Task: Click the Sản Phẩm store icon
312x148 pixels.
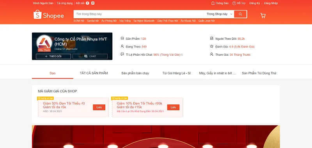Action: tap(122, 38)
